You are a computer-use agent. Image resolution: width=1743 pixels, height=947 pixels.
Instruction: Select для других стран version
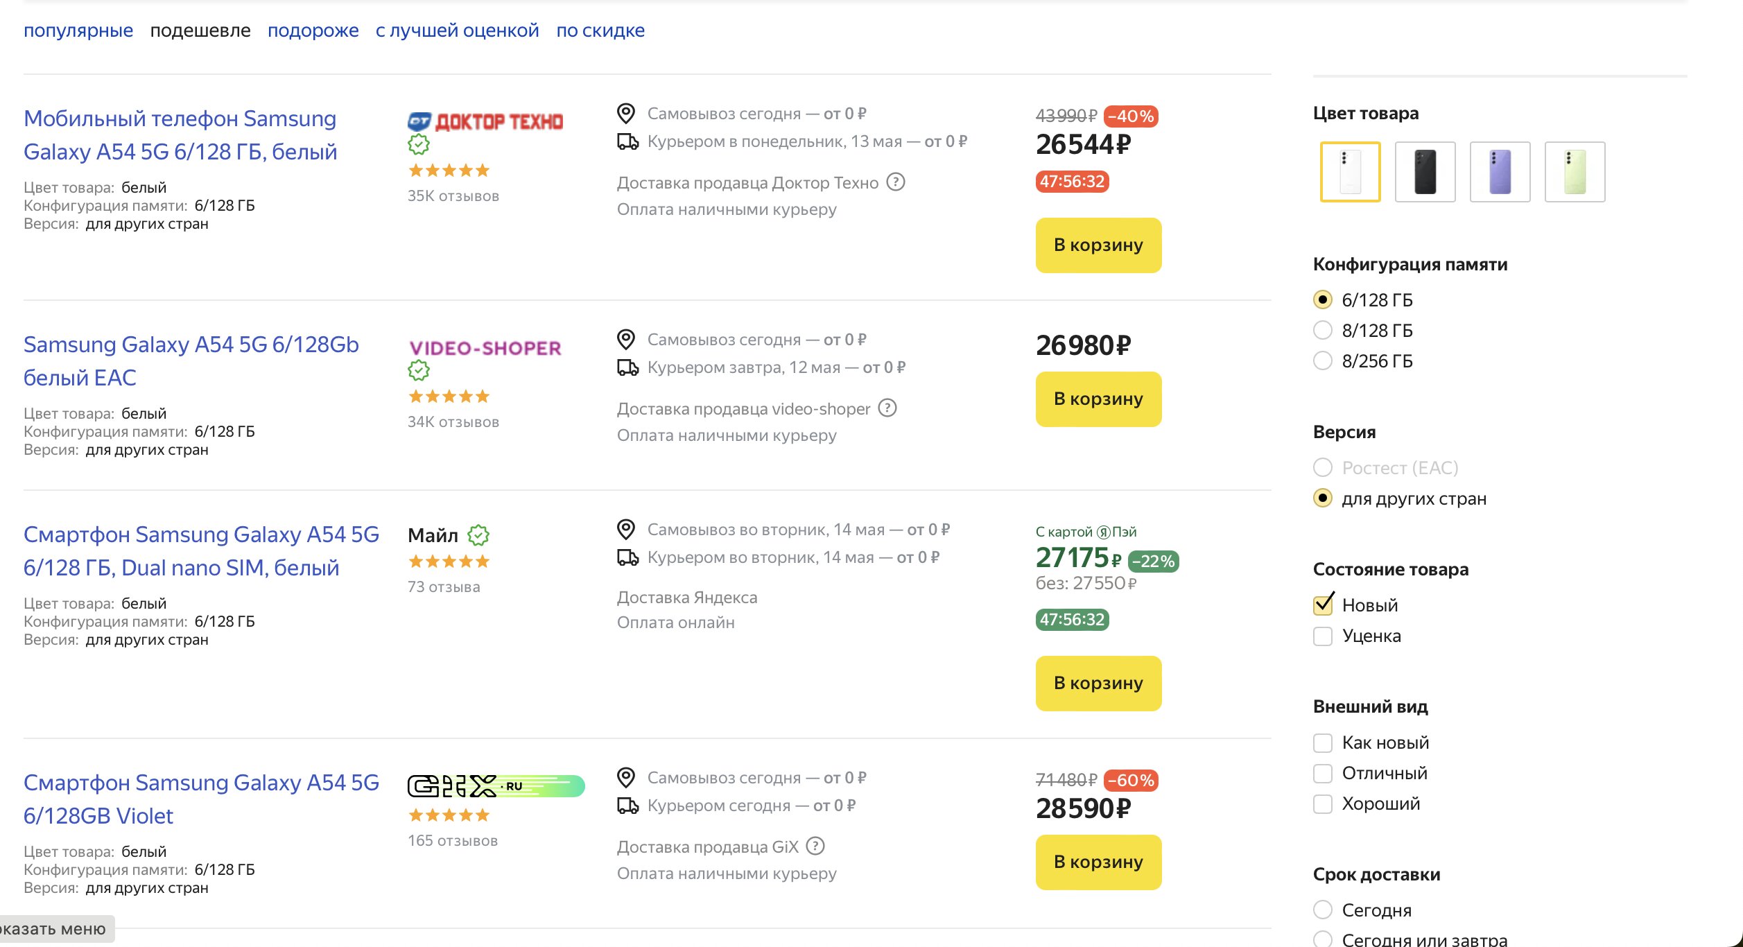[x=1323, y=498]
